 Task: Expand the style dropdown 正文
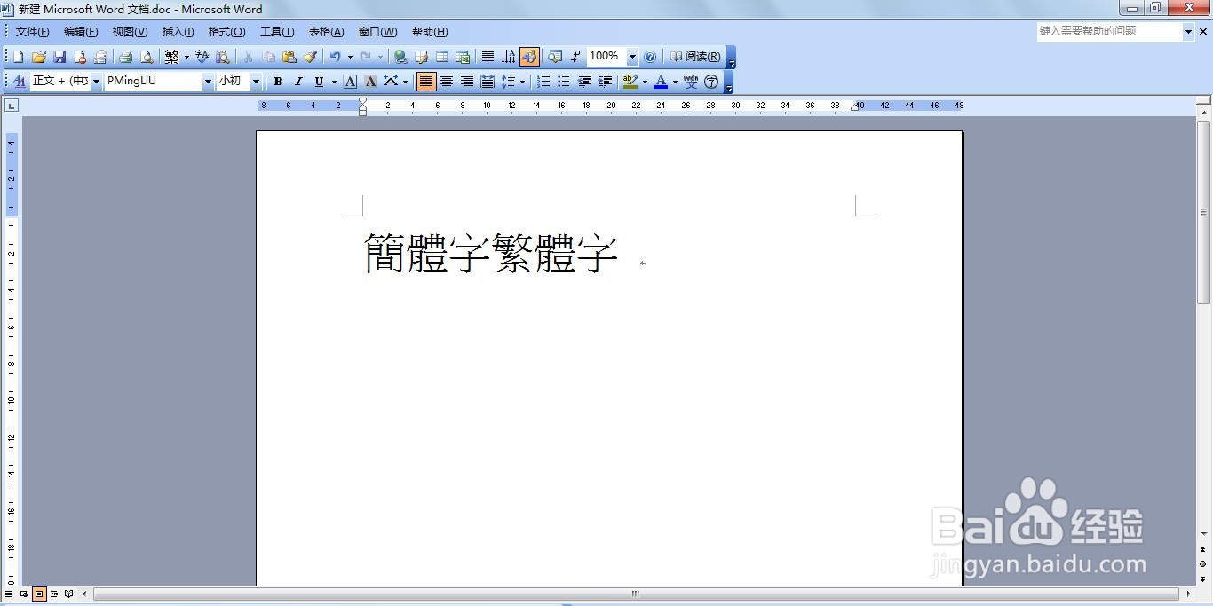(x=96, y=82)
